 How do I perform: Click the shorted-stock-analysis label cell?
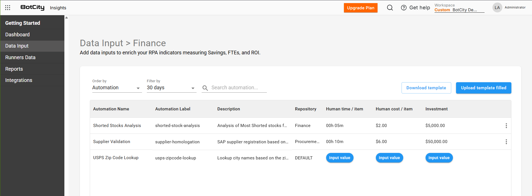[x=177, y=126]
